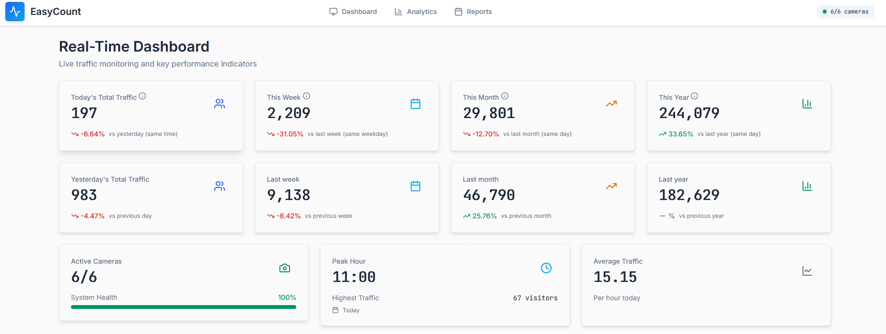This screenshot has height=334, width=886.
Task: Click the small calendar icon beside Today
Action: point(335,310)
